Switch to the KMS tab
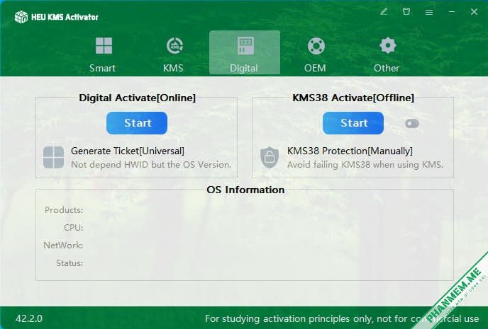 pos(174,53)
